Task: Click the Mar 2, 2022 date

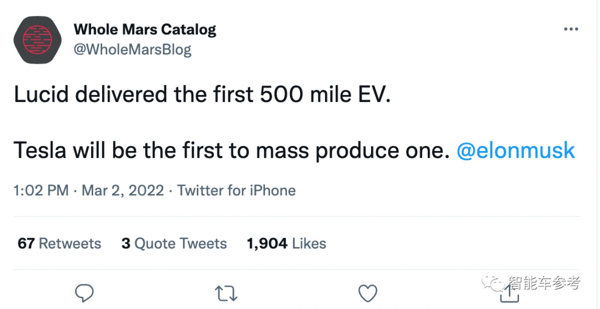Action: point(123,190)
